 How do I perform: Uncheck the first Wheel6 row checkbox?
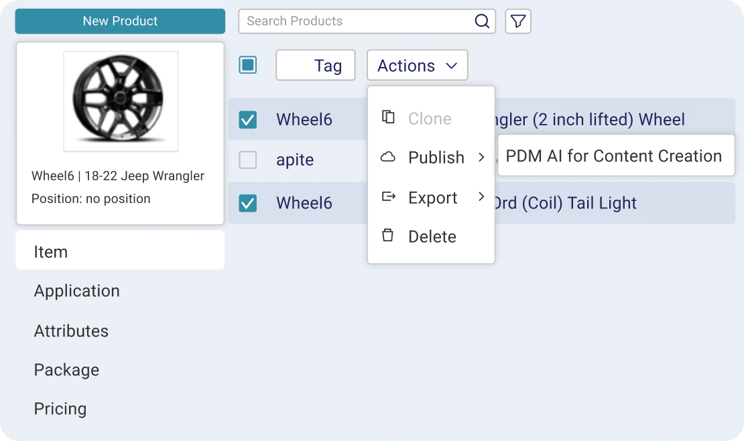pyautogui.click(x=248, y=120)
